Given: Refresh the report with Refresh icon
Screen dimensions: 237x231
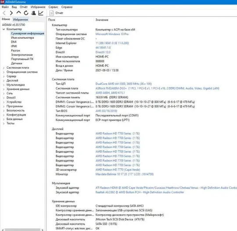Looking at the screenshot, I should tap(26, 13).
